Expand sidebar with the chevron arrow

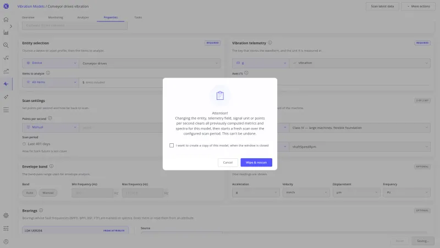(x=11, y=26)
